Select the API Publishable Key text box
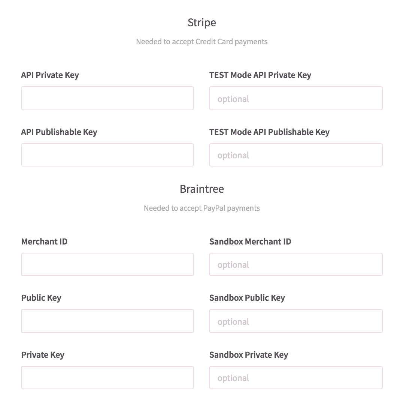The height and width of the screenshot is (402, 406). tap(107, 155)
